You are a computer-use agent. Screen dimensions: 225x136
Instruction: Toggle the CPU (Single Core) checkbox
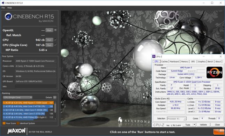point(55,45)
